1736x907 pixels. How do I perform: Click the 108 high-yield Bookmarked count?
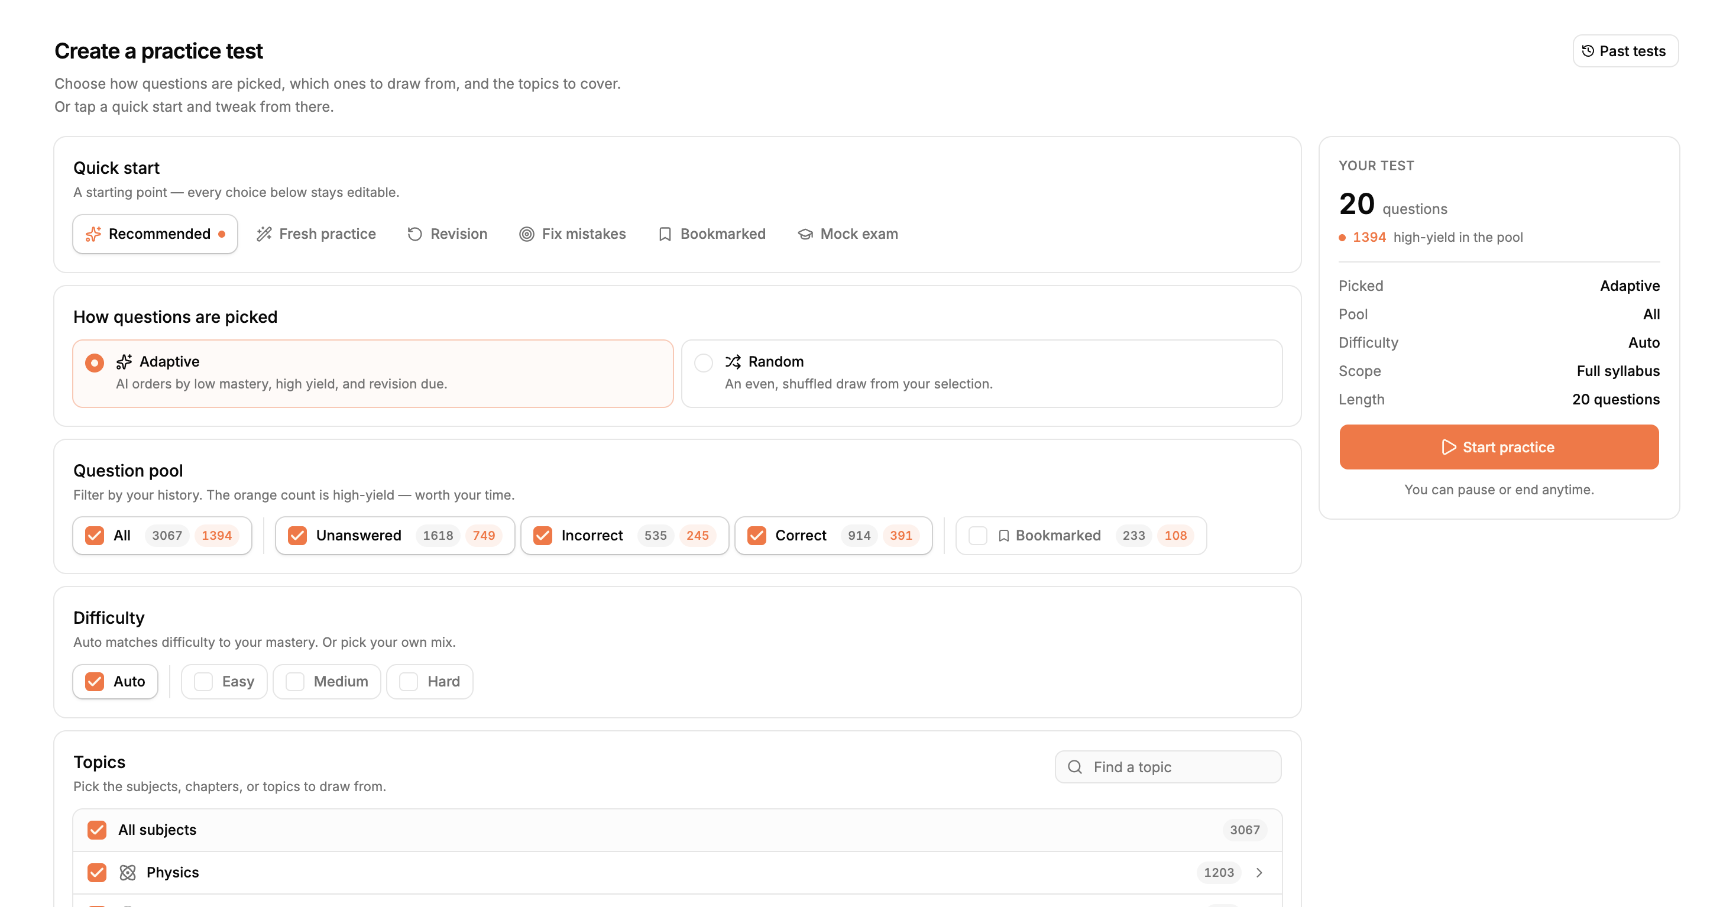pos(1175,536)
